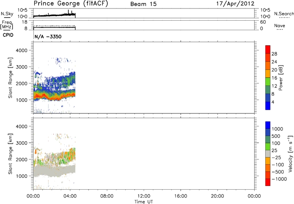Click blue top segment of velocity colorbar

point(268,125)
